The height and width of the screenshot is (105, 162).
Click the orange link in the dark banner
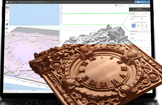click(140, 11)
